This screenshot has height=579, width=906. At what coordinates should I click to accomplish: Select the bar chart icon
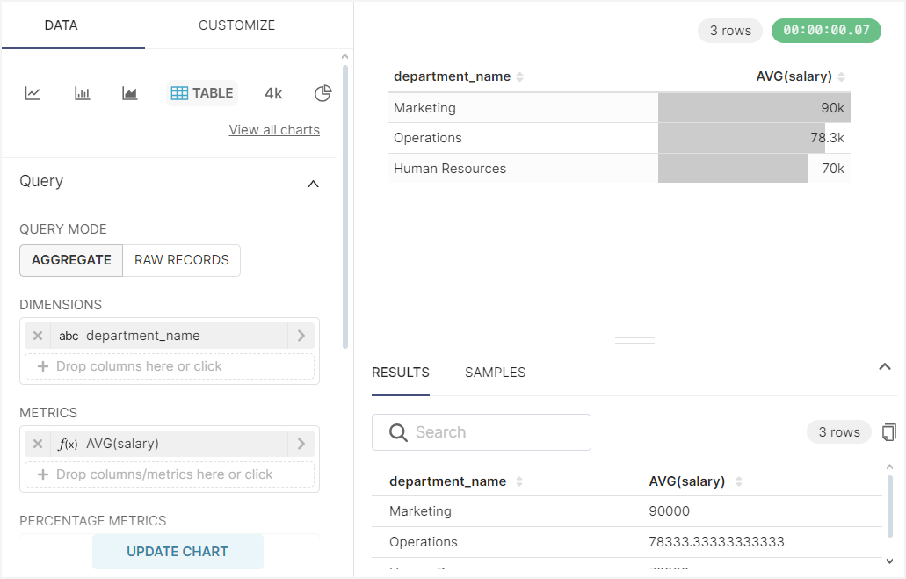(83, 93)
